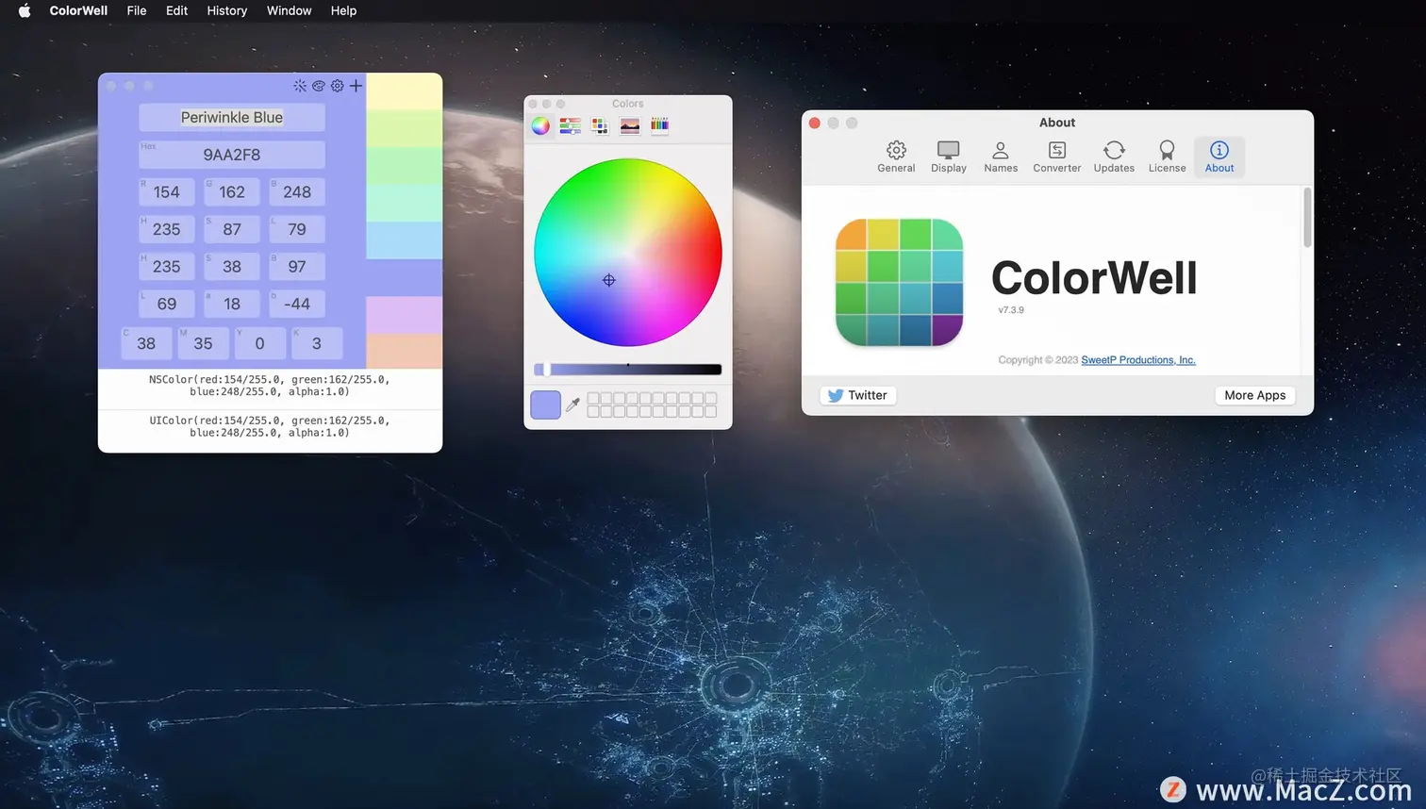Screen dimensions: 1426x809
Task: Click the first empty custom swatch cell
Action: point(593,399)
